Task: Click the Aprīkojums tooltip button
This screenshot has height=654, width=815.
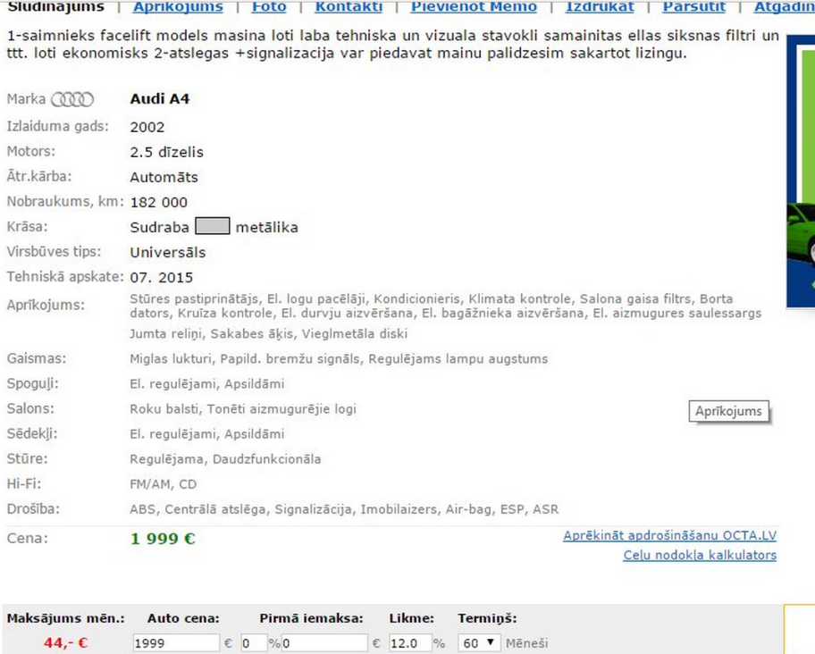Action: pos(728,411)
